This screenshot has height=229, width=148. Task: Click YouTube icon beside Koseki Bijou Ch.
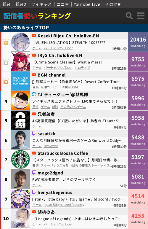click(x=34, y=36)
